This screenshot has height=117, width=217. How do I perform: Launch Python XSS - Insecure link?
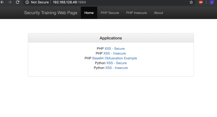116,68
